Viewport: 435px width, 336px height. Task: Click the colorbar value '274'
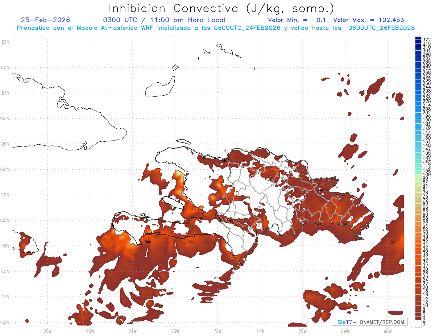[x=426, y=69]
